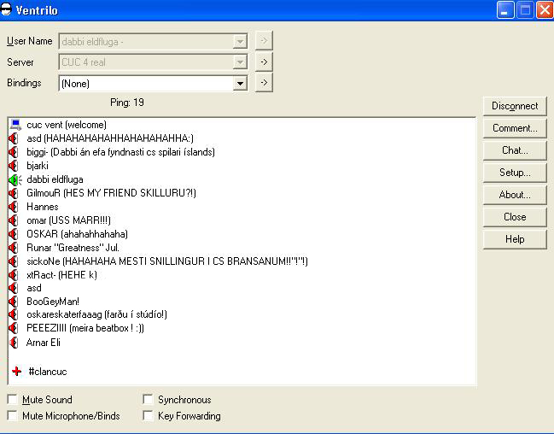Click the speaker icon next to biggi-
Image resolution: width=554 pixels, height=434 pixels.
pos(14,152)
